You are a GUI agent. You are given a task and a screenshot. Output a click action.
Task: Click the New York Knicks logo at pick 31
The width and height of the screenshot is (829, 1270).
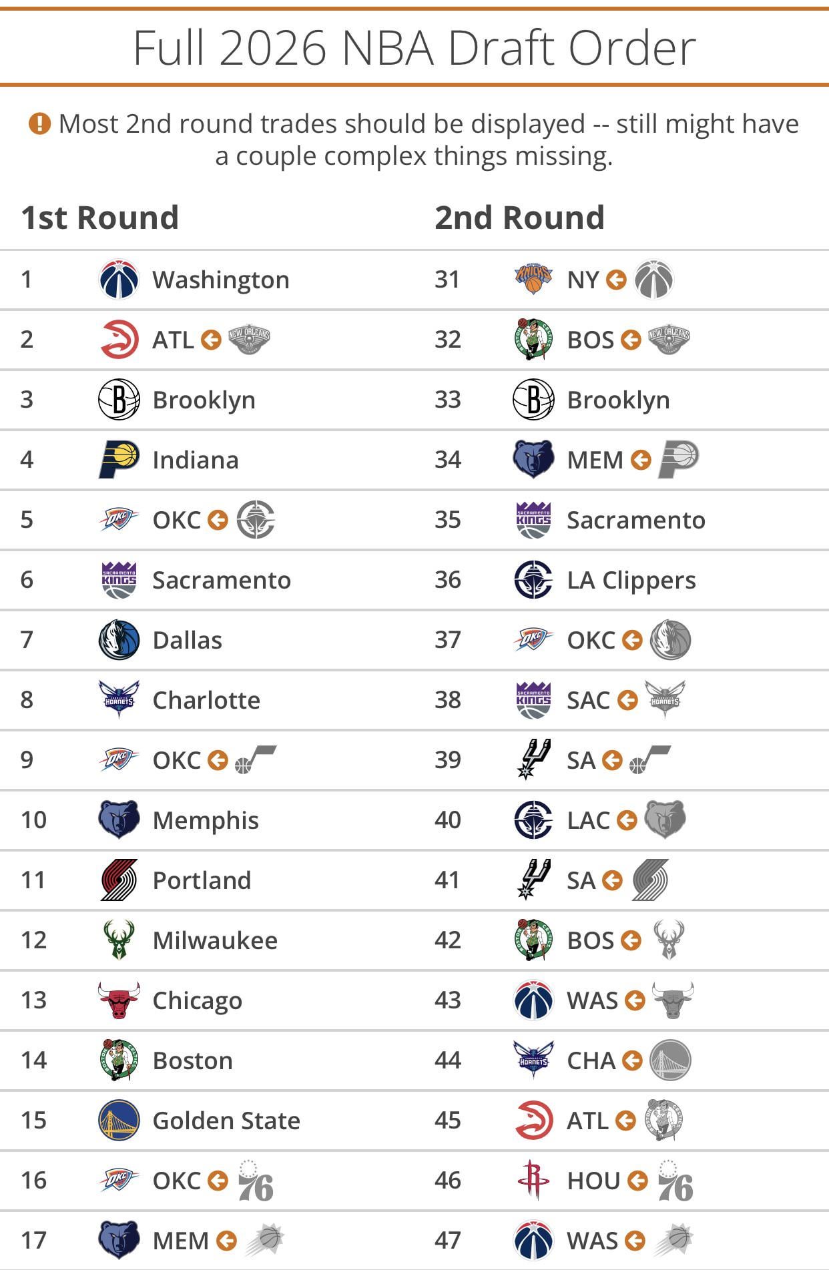pos(533,280)
